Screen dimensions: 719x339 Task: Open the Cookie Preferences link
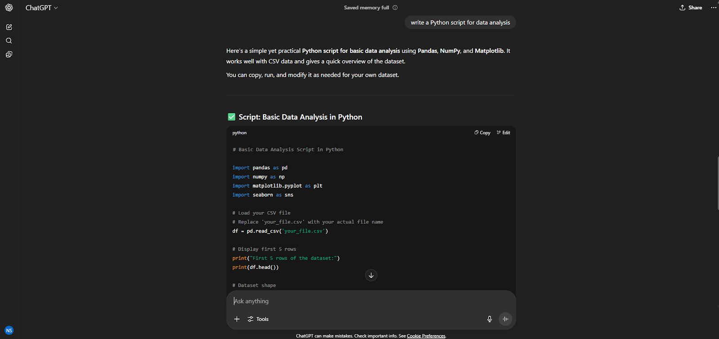point(426,336)
